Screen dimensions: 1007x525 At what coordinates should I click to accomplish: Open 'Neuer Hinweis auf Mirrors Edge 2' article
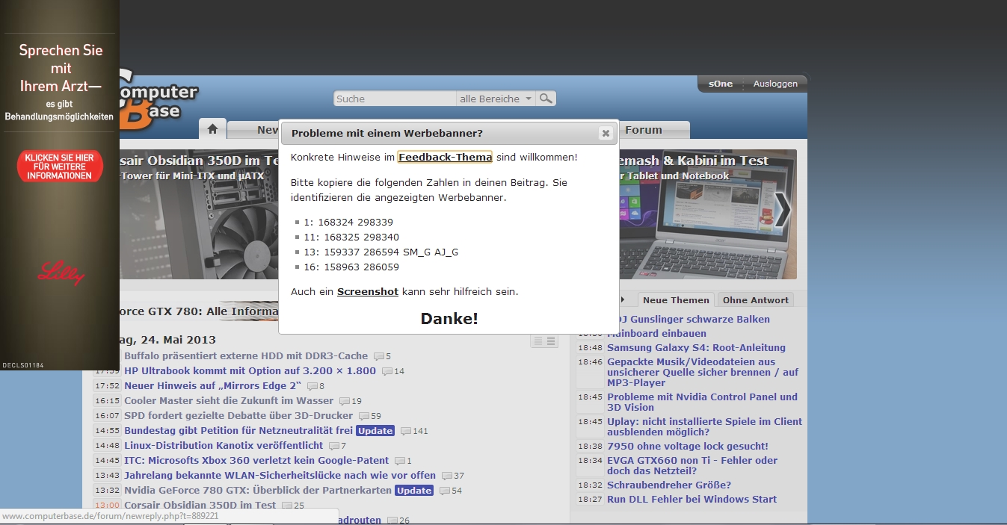[212, 386]
